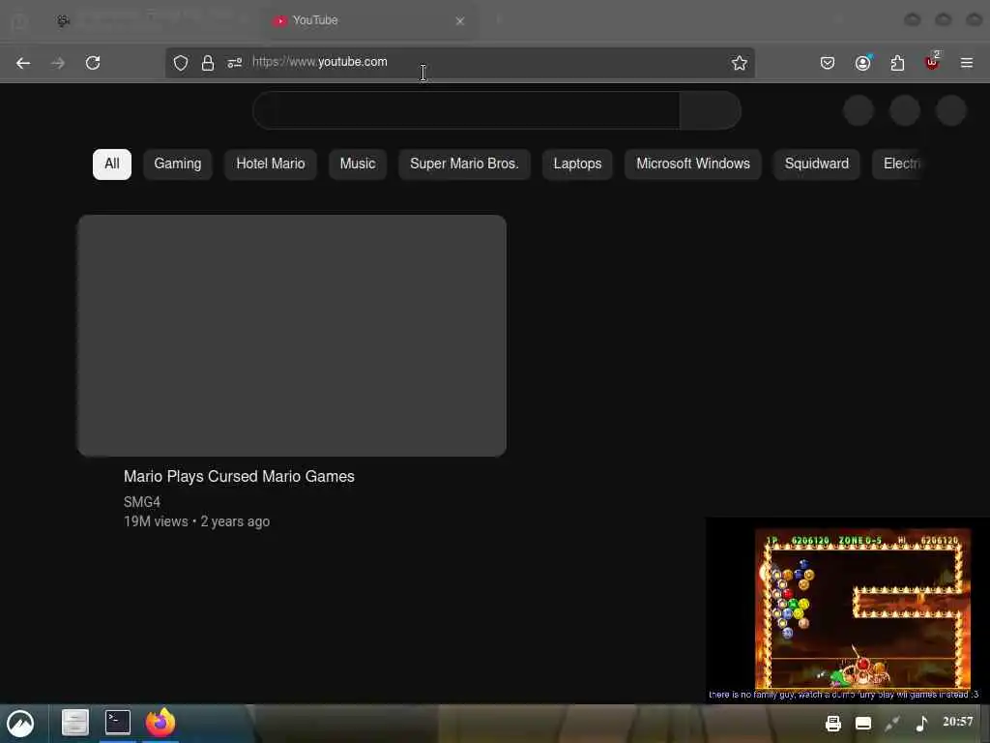990x743 pixels.
Task: Go back with the browser back arrow
Action: pyautogui.click(x=23, y=63)
